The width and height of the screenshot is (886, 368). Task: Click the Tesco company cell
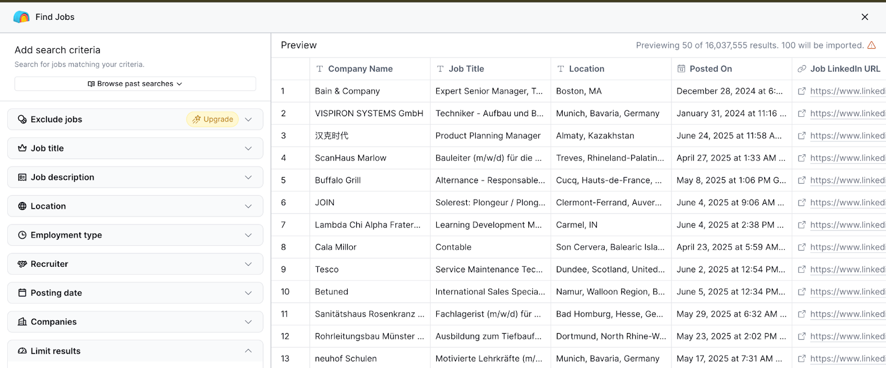370,269
